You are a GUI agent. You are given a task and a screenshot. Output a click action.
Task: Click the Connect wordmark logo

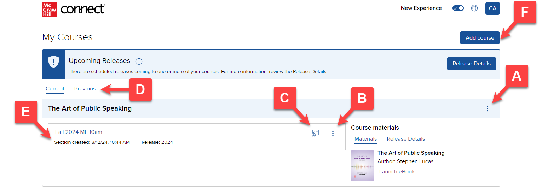pyautogui.click(x=83, y=9)
